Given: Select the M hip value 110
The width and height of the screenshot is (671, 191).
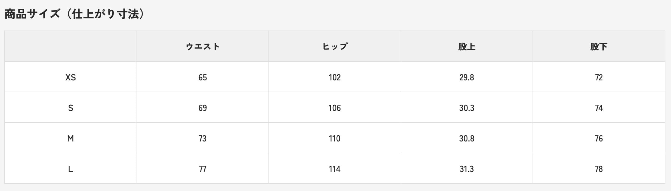Looking at the screenshot, I should (335, 138).
